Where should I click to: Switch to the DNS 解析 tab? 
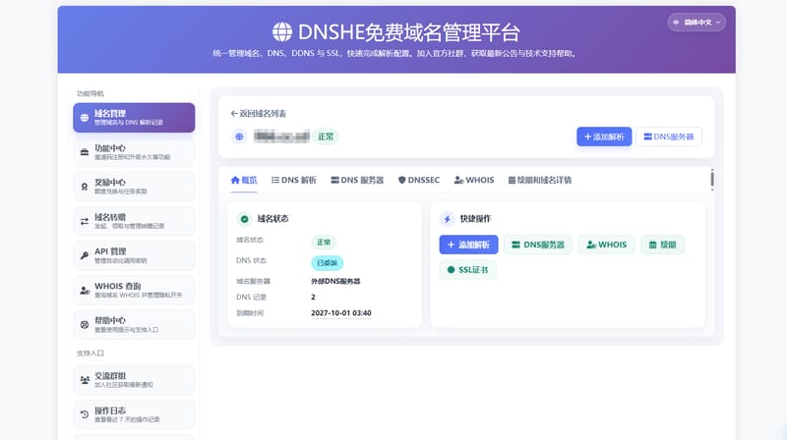click(x=294, y=180)
